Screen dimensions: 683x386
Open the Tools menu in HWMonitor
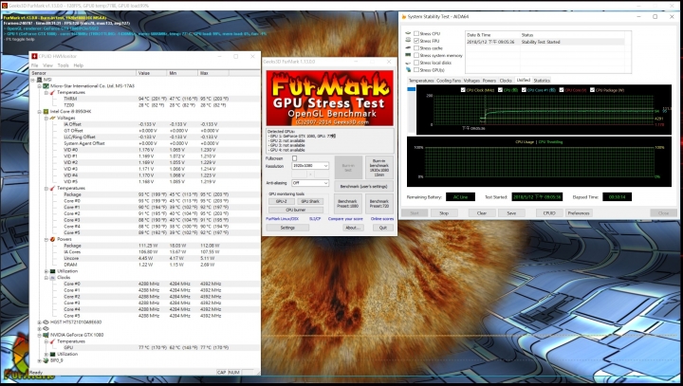pyautogui.click(x=64, y=65)
